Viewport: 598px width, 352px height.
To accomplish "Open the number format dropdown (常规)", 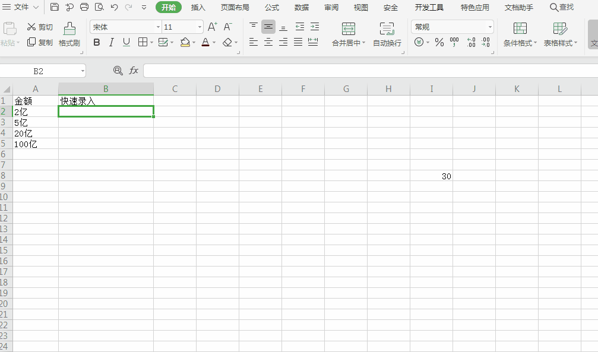I will tap(490, 27).
